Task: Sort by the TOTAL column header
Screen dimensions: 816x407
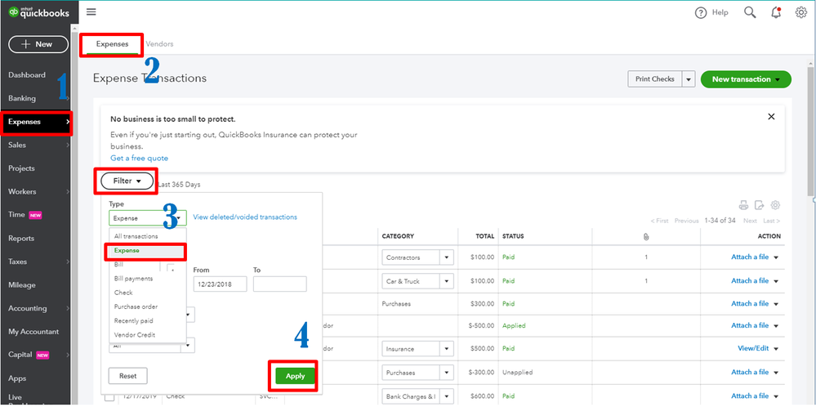Action: (485, 236)
